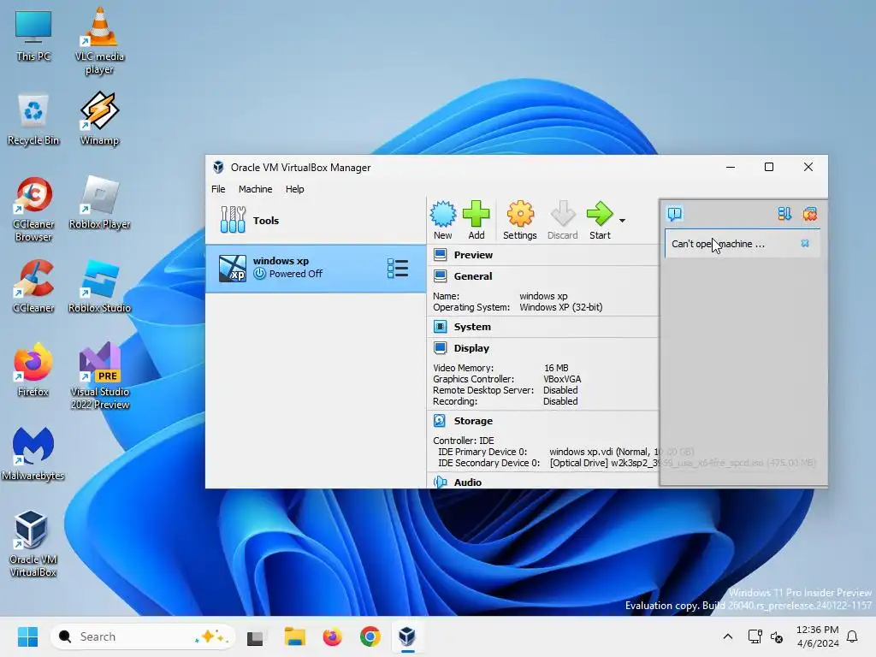Open the Help menu
The width and height of the screenshot is (876, 657).
click(294, 189)
